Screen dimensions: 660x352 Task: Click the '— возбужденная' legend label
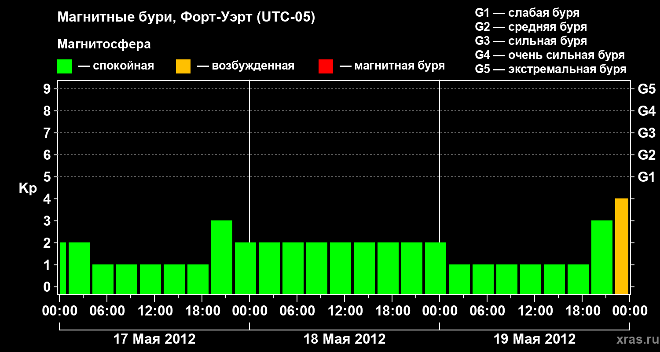tap(246, 66)
